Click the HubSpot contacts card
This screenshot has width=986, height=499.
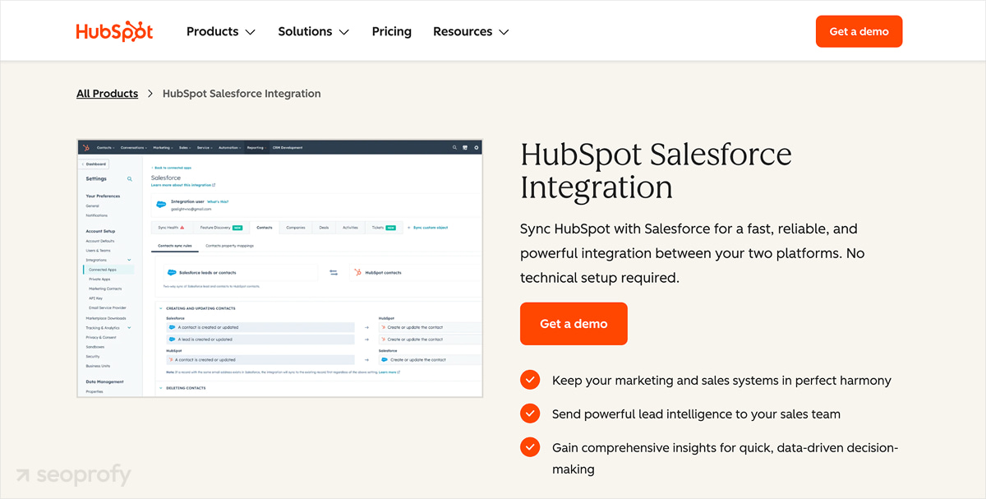pos(415,272)
